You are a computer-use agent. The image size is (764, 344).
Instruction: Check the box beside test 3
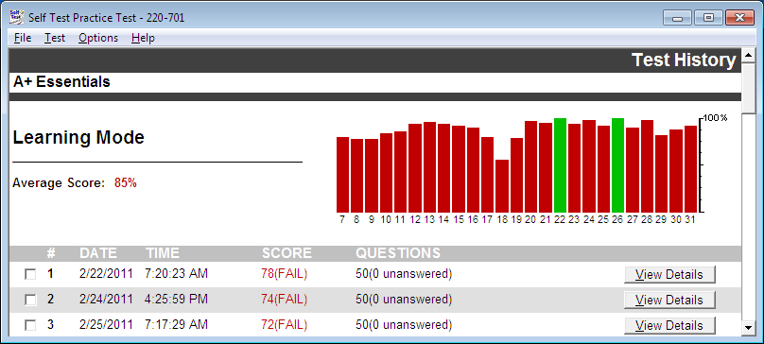click(30, 325)
